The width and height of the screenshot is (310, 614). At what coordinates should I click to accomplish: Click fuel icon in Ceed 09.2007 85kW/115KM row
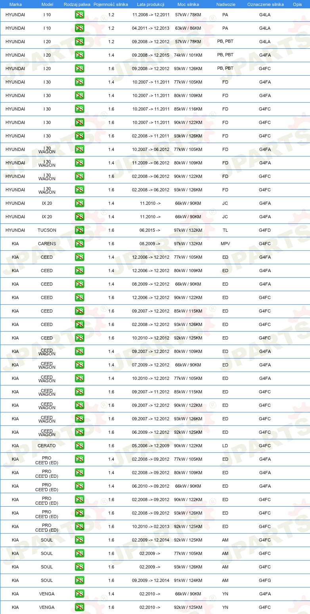click(79, 311)
